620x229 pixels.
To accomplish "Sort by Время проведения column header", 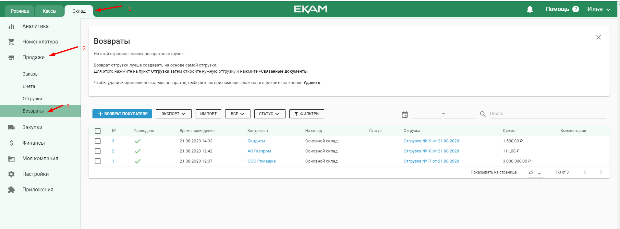I will [x=197, y=131].
